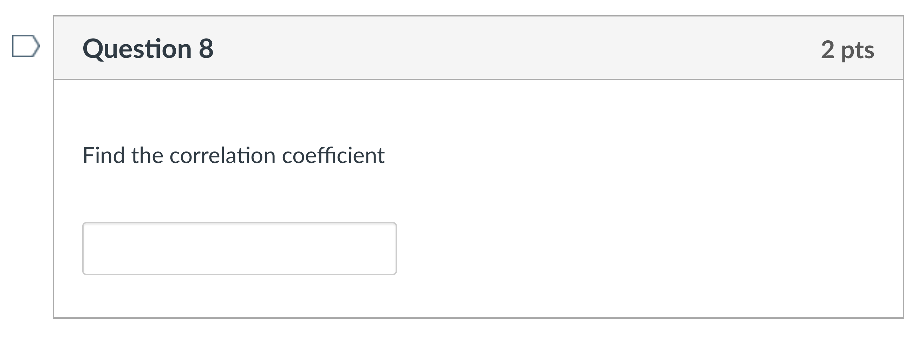Place cursor in the empty text box
The width and height of the screenshot is (924, 338).
[x=239, y=249]
